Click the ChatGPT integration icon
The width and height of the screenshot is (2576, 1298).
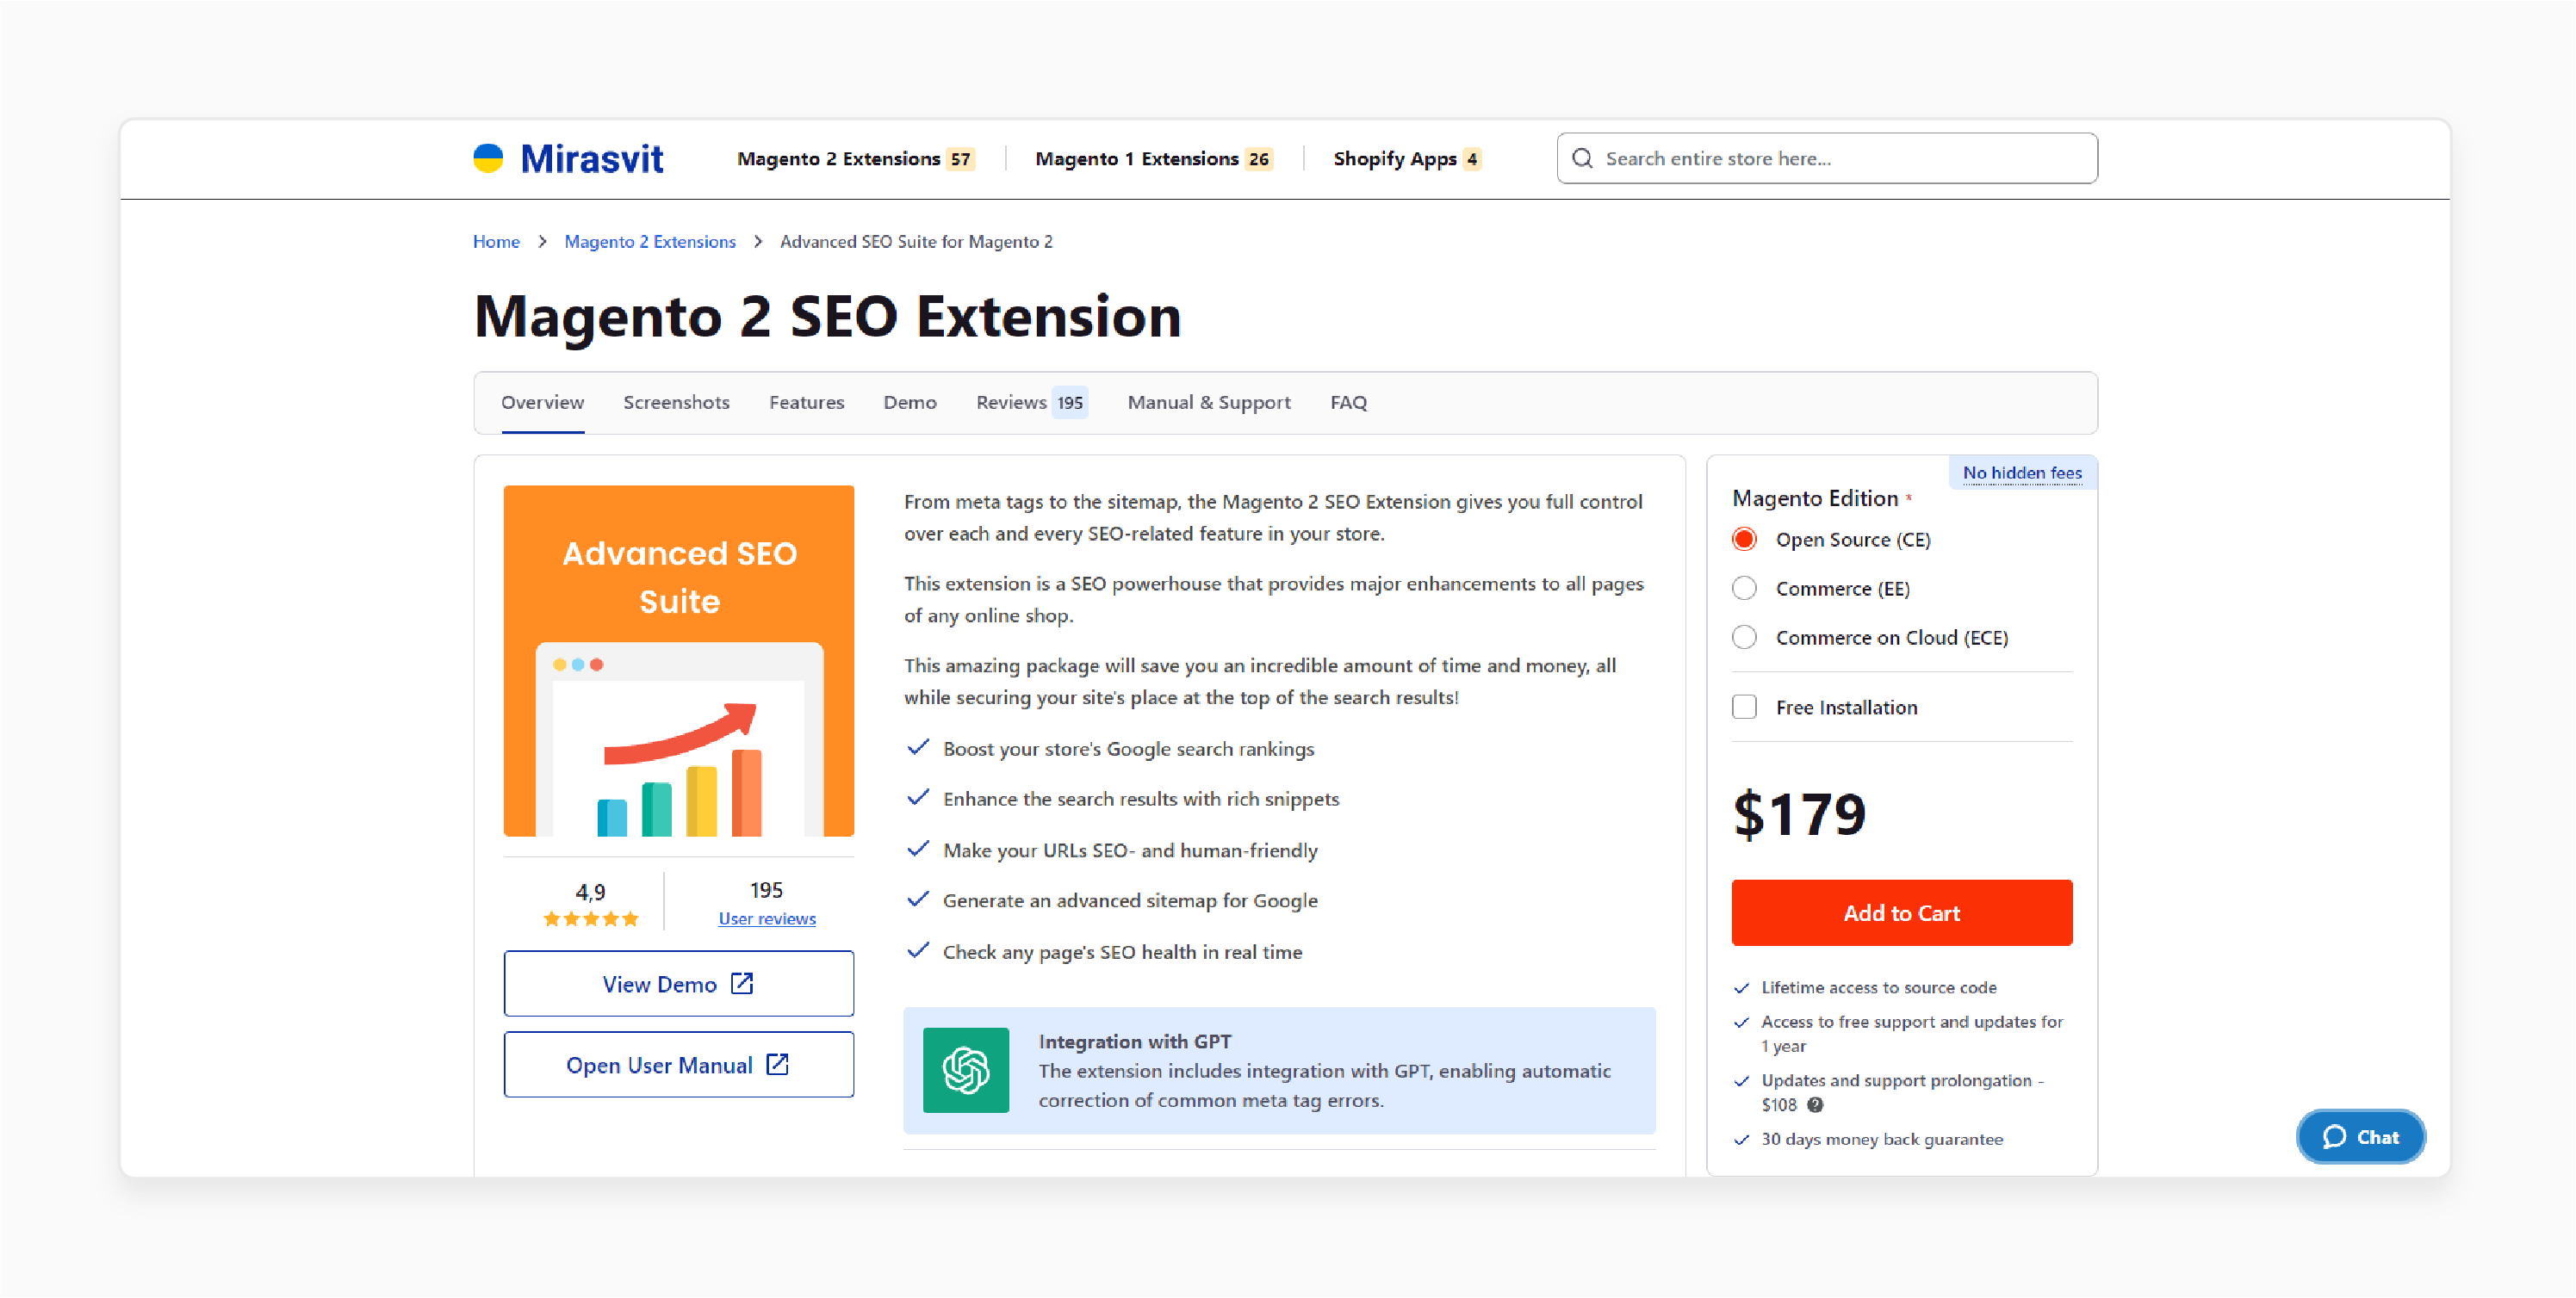click(x=965, y=1070)
